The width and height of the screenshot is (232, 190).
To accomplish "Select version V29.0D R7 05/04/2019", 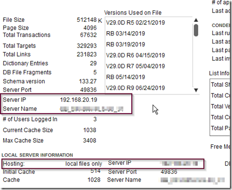I will (x=135, y=66).
